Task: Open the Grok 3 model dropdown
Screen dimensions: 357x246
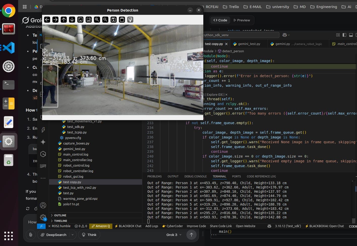Action: (x=174, y=235)
